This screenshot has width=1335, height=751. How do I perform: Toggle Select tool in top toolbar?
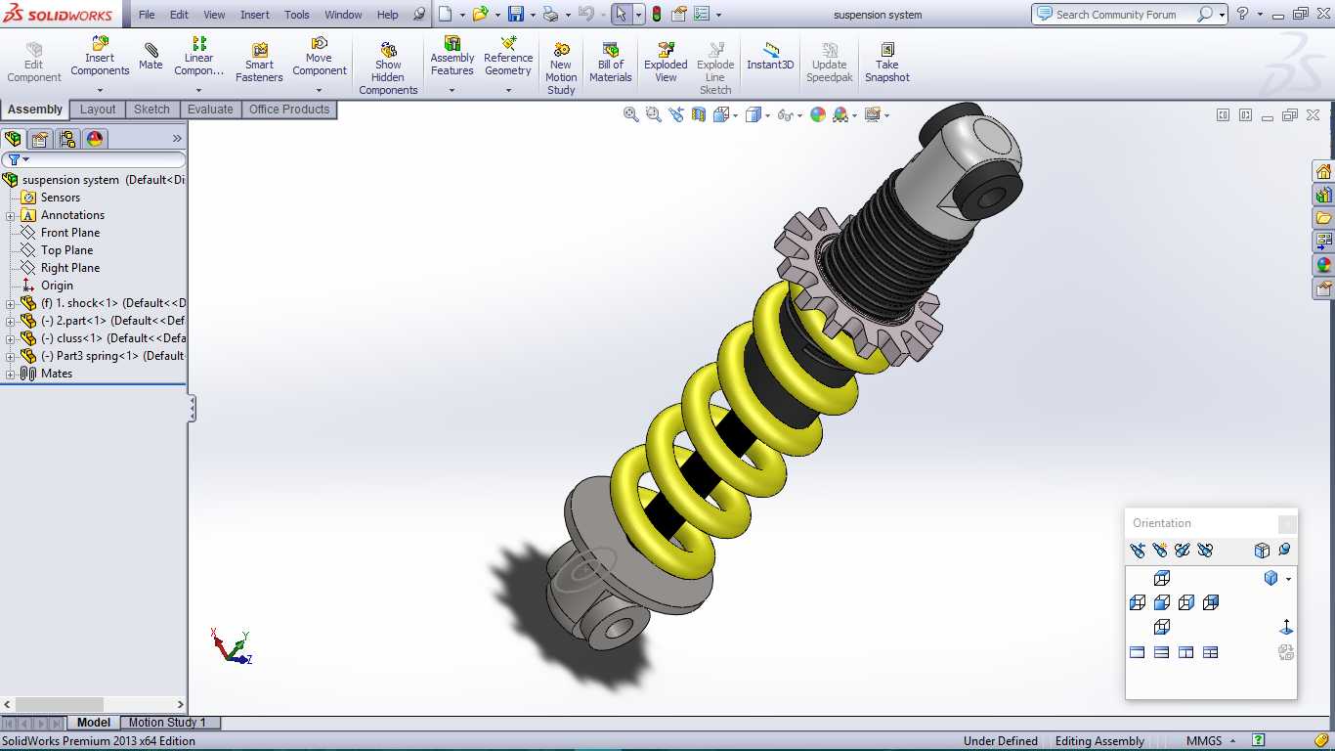click(621, 14)
